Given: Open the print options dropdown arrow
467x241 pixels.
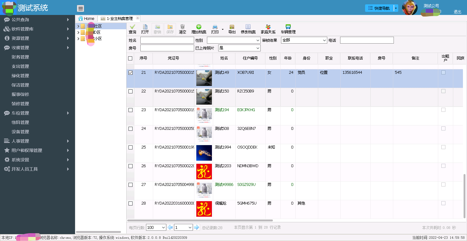Looking at the screenshot, I should coord(223,29).
